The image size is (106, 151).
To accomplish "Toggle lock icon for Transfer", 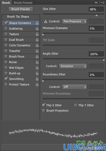I will pyautogui.click(x=37, y=51).
